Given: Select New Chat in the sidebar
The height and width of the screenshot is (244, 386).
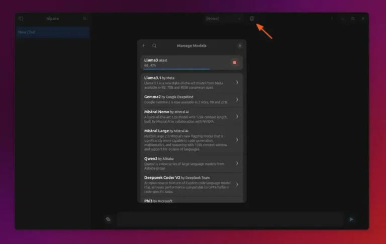Looking at the screenshot, I should pos(52,33).
